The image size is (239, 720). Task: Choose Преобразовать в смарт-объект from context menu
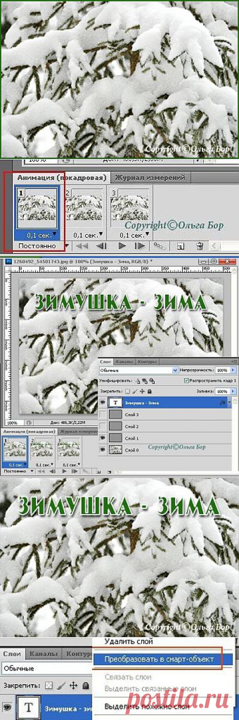158,659
